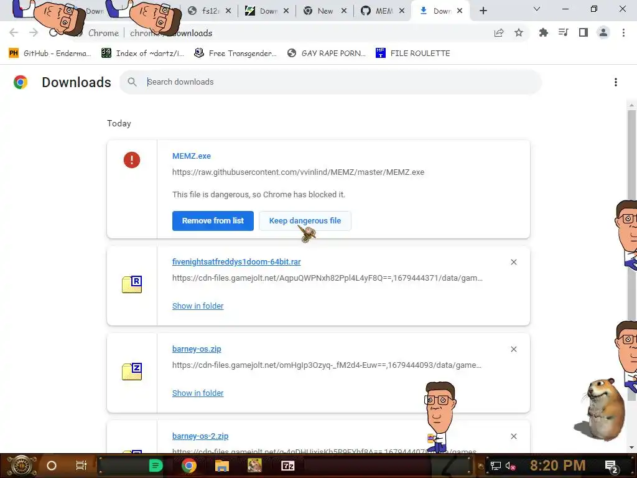
Task: Click the RAR archive file icon
Action: click(132, 284)
